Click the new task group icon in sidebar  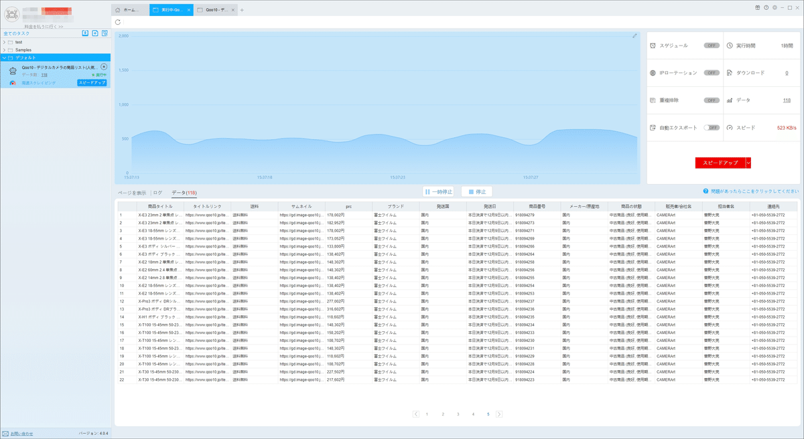click(x=95, y=33)
